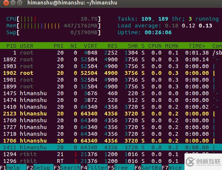
Task: Select process row with PID 1903
Action: pyautogui.click(x=111, y=66)
